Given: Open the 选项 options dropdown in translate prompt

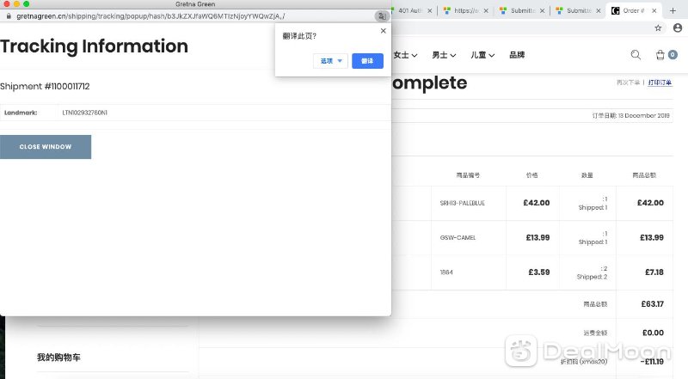Looking at the screenshot, I should [330, 61].
